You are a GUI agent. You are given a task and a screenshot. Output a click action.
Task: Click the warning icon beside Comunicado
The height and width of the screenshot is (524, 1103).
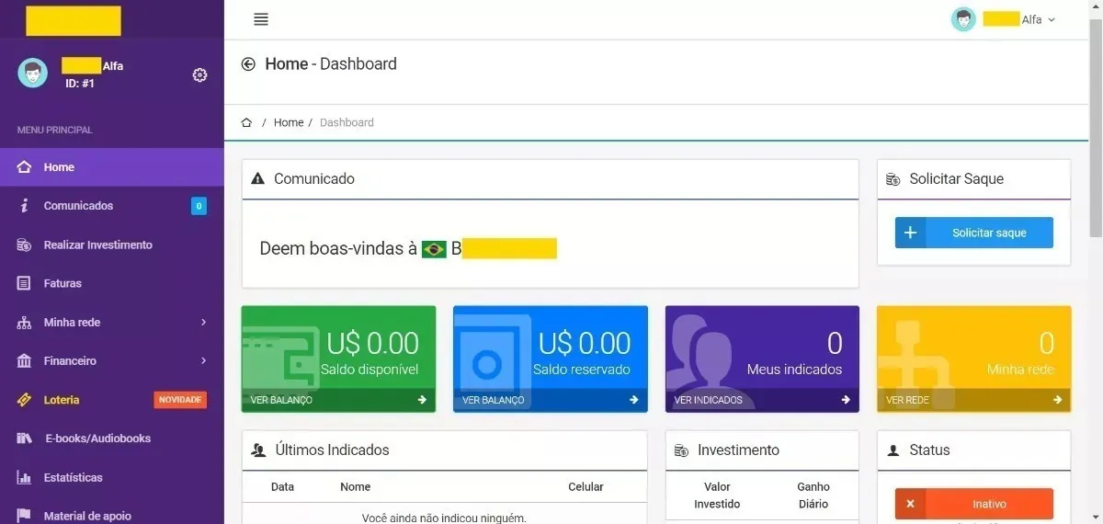point(258,178)
